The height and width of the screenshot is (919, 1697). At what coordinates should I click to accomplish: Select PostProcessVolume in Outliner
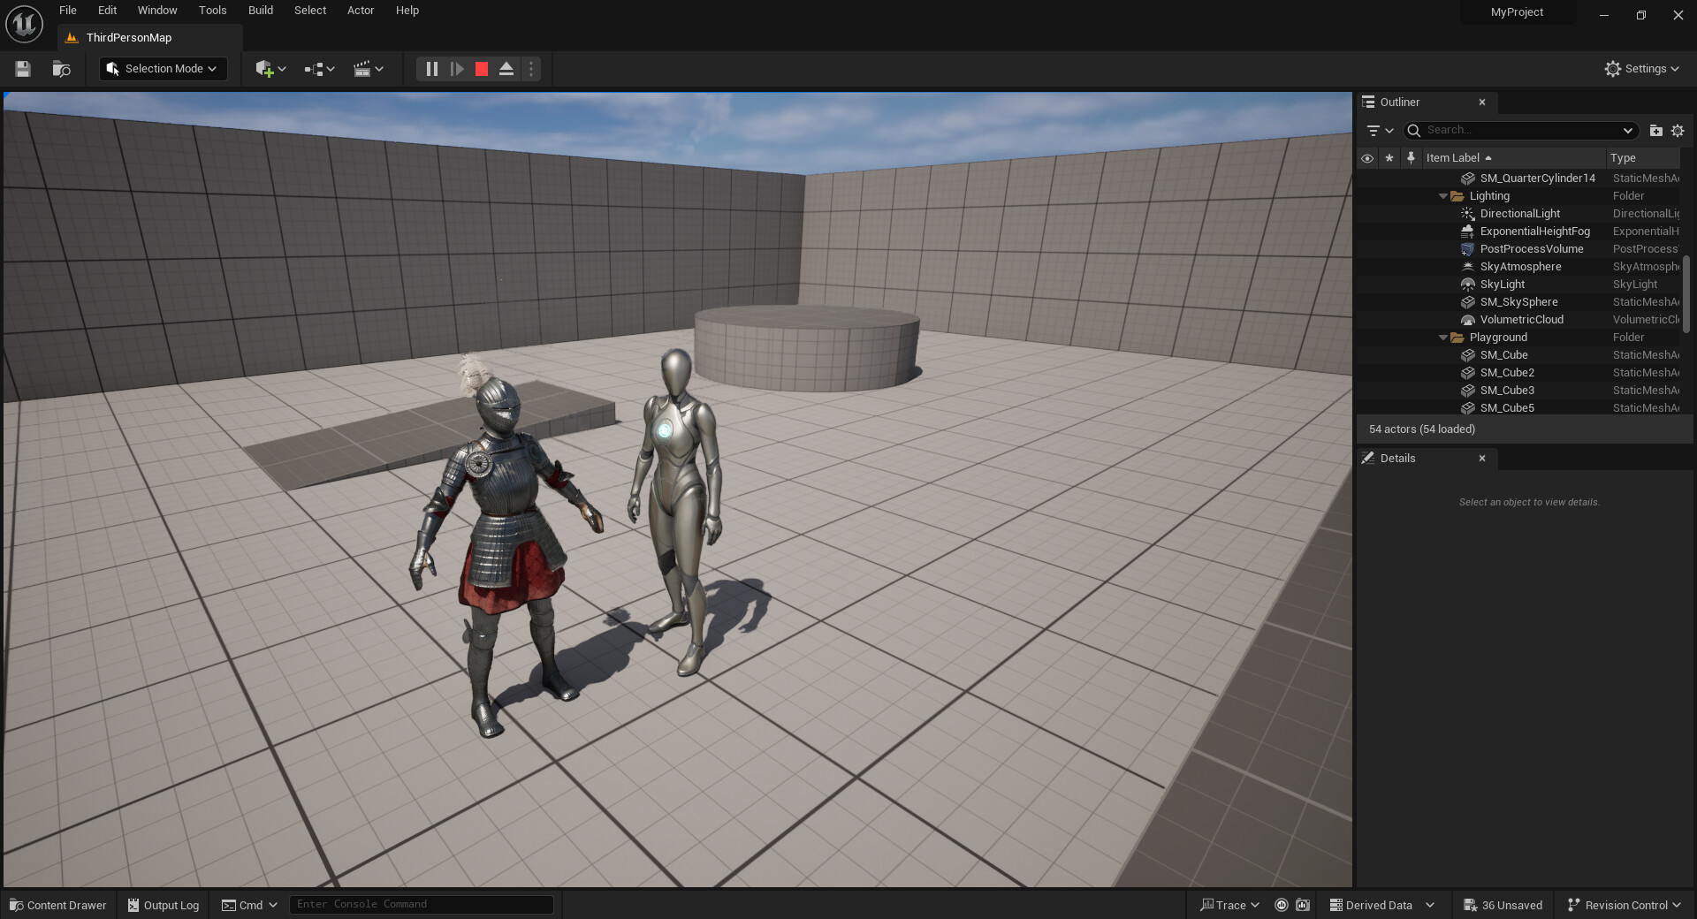(x=1518, y=249)
